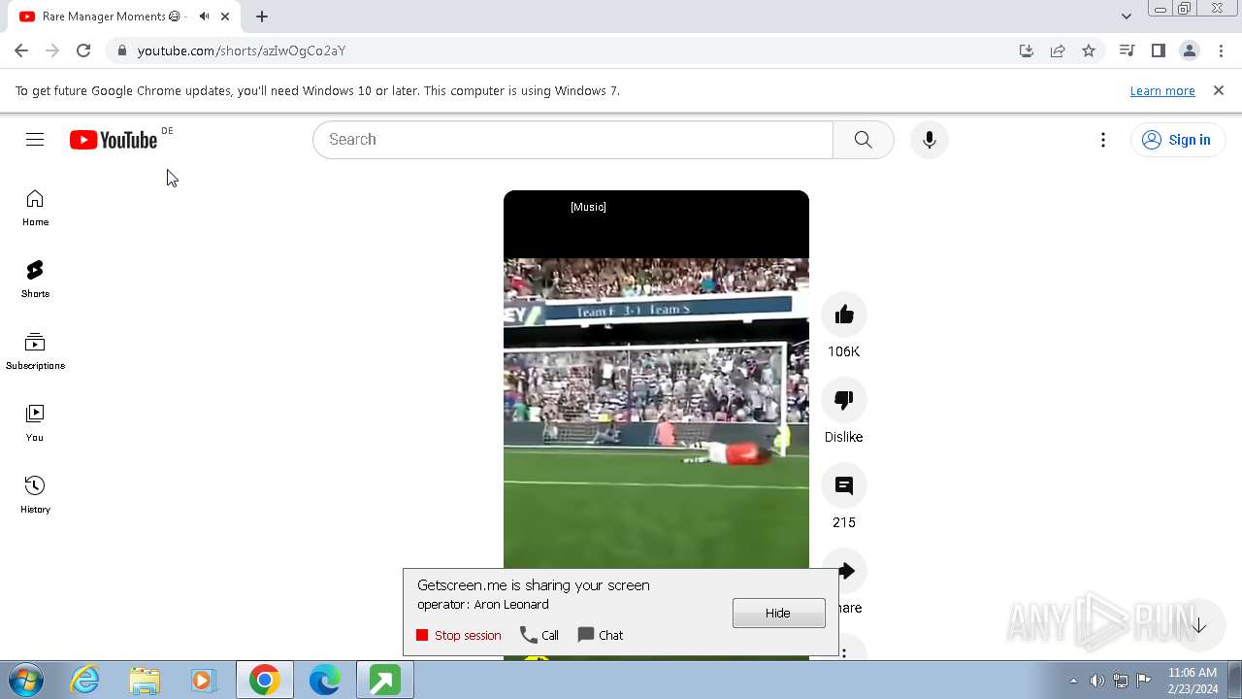Click the magnifier search button

pyautogui.click(x=863, y=140)
